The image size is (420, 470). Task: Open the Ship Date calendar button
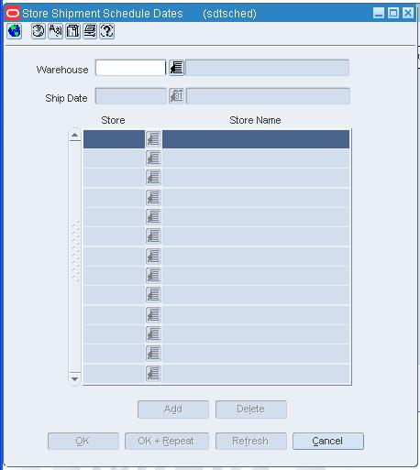point(176,96)
